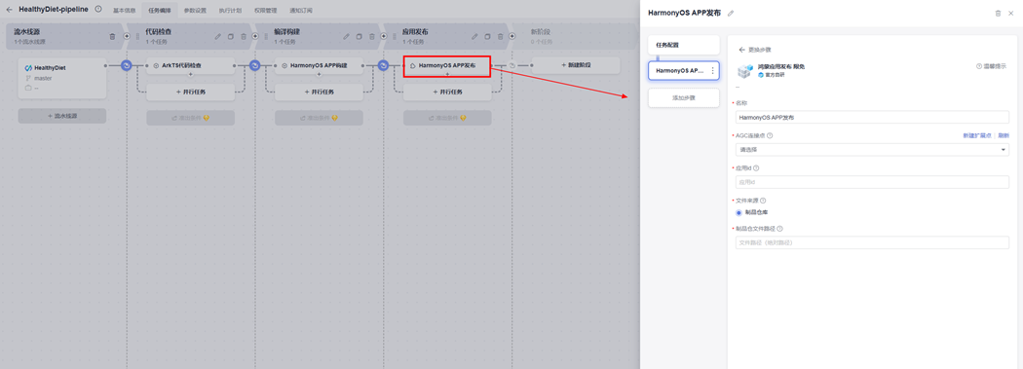The height and width of the screenshot is (369, 1023).
Task: Show the help tooltip for 文件来源
Action: coord(763,201)
